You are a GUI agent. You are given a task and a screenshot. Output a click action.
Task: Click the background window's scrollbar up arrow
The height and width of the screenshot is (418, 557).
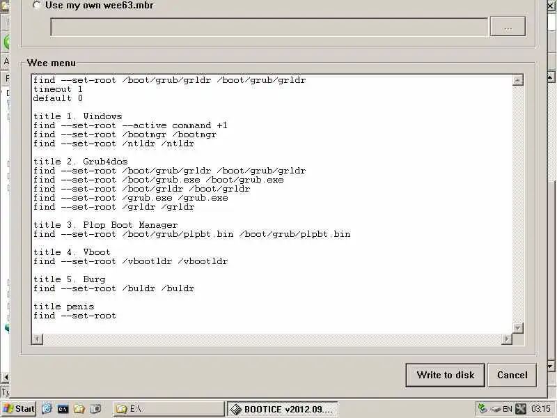coord(551,77)
